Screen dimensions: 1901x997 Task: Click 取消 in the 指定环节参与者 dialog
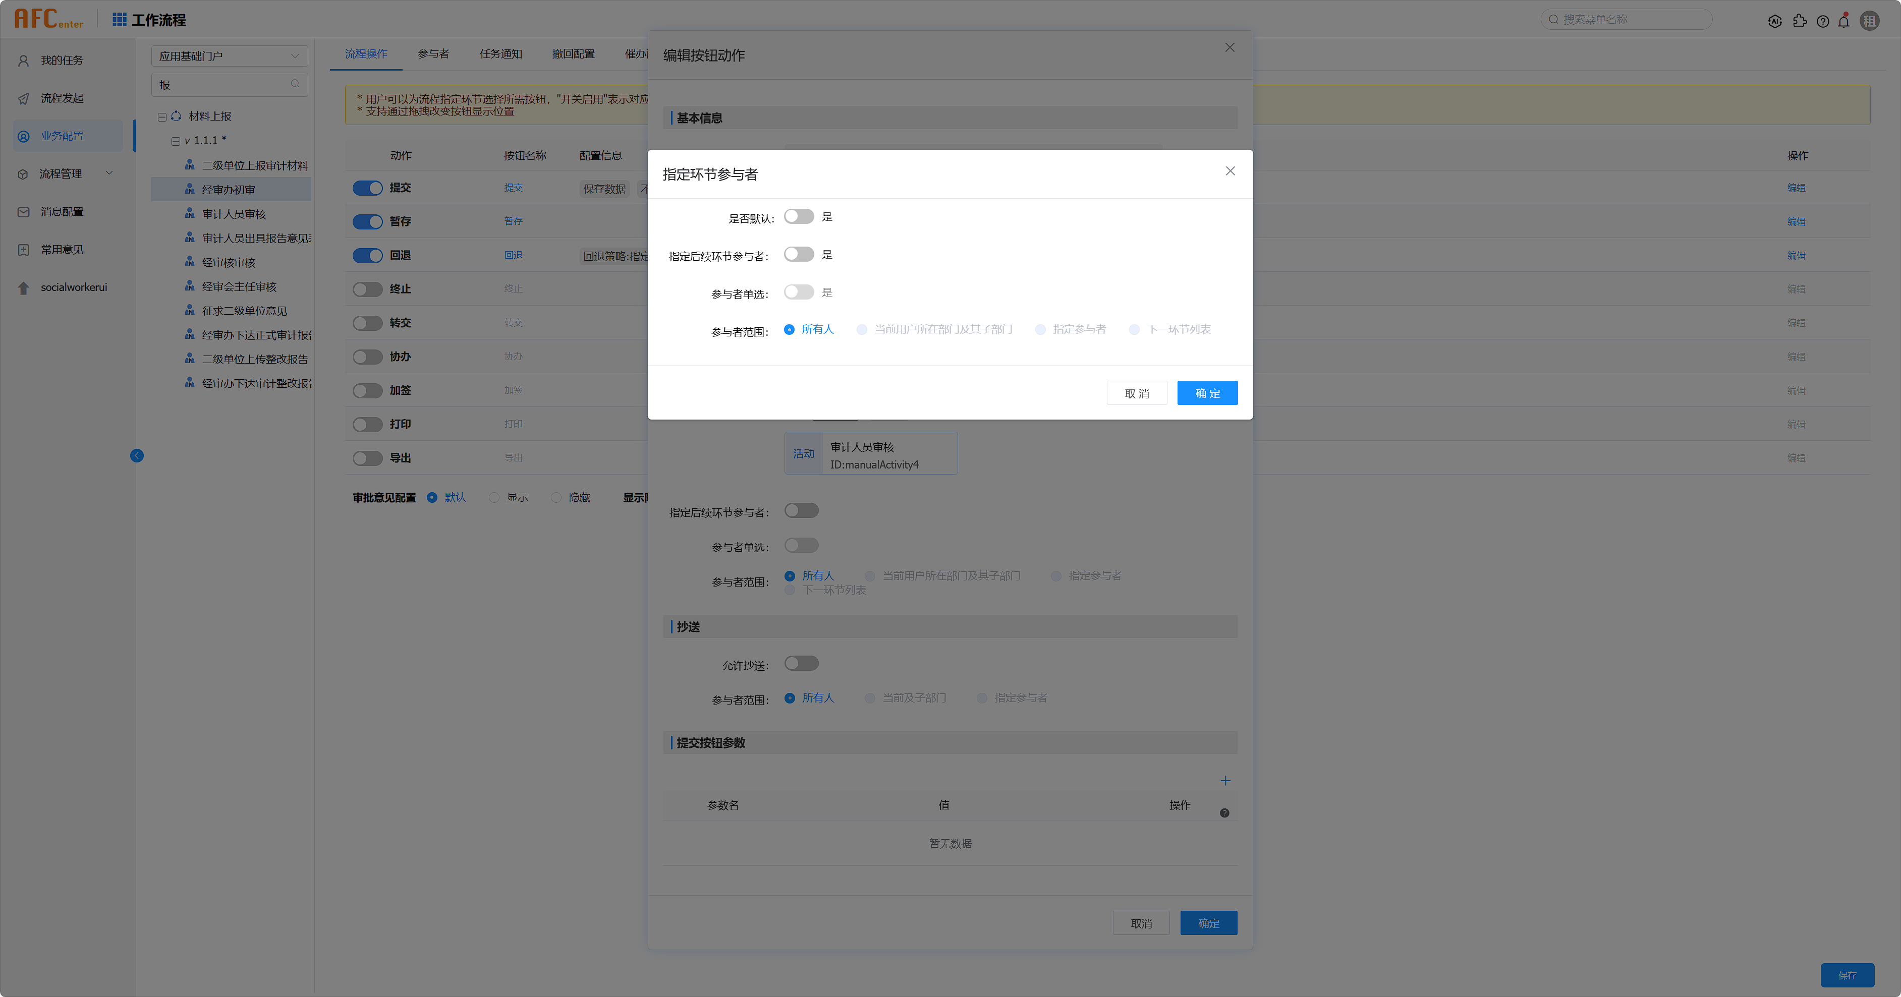(x=1137, y=393)
